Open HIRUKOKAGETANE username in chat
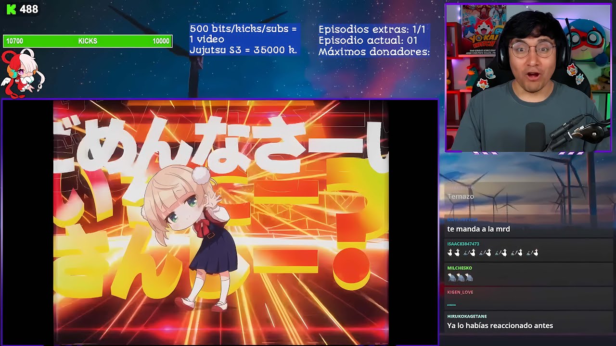This screenshot has height=346, width=616. coord(467,316)
